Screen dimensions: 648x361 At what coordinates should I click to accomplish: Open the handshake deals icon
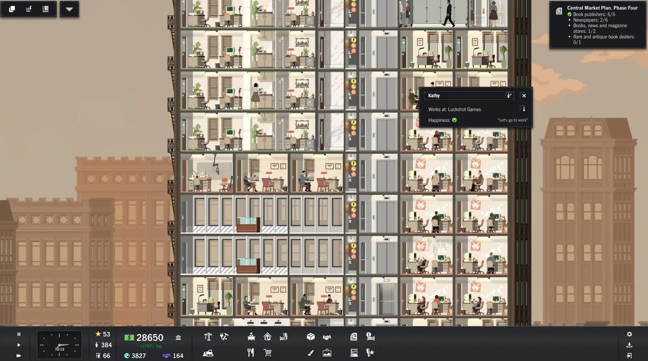327,337
